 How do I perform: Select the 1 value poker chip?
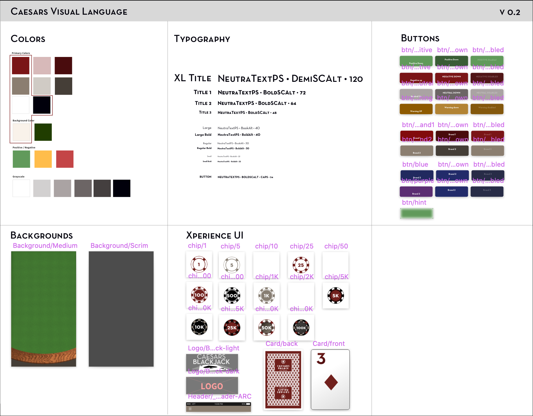[199, 264]
